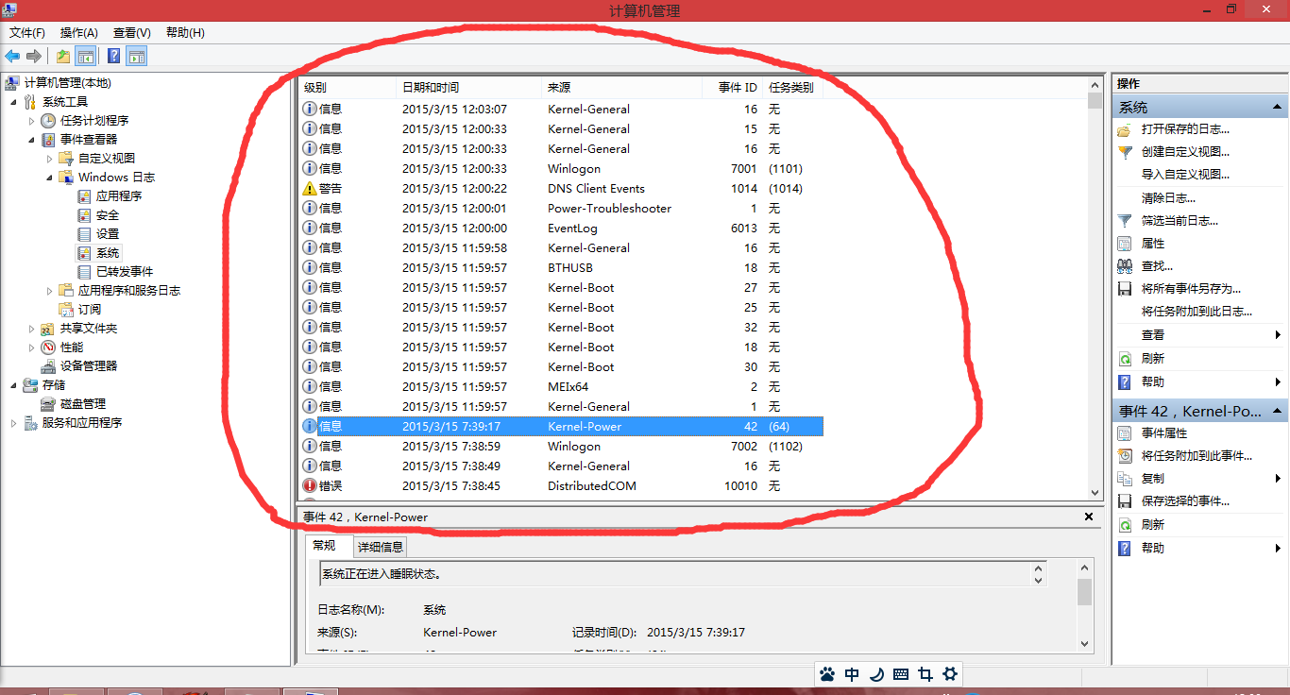The width and height of the screenshot is (1290, 695).
Task: Sort by 事件 ID column header
Action: coord(732,87)
